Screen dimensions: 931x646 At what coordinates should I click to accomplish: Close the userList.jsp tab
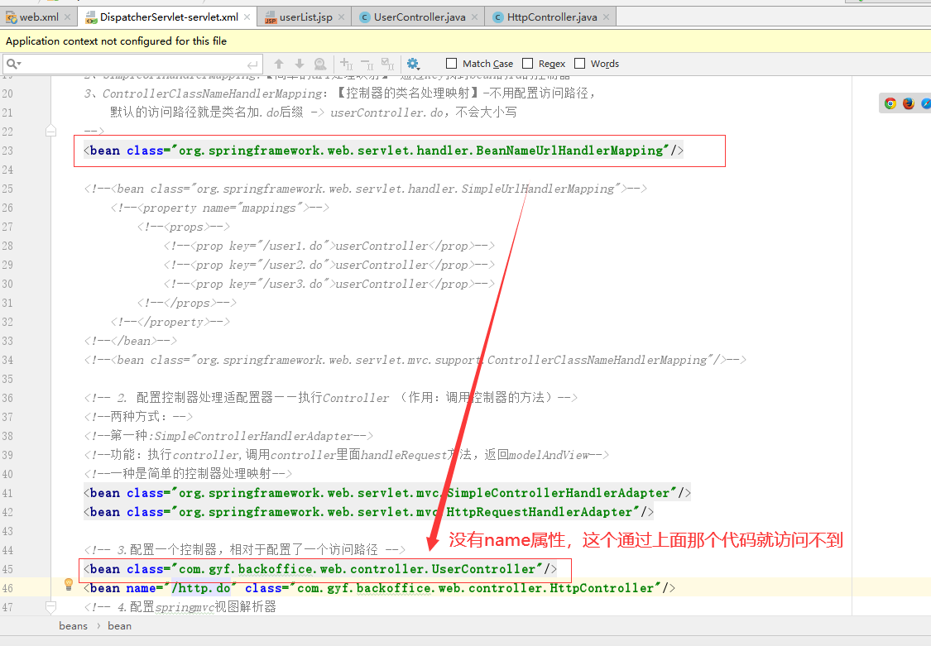pyautogui.click(x=341, y=17)
